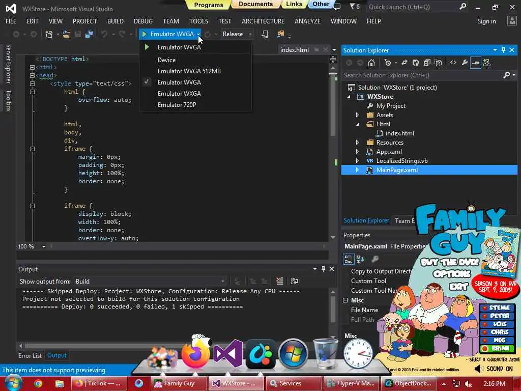This screenshot has height=391, width=521.
Task: Click the Search Solution Explorer field
Action: pos(423,75)
